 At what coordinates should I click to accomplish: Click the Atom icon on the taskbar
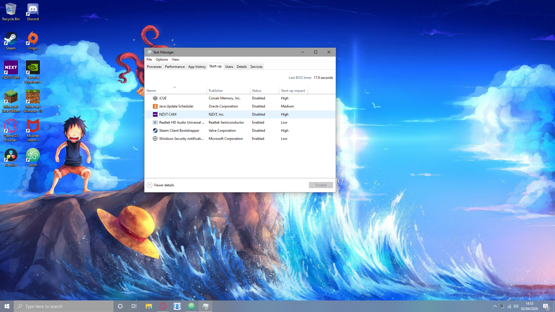coord(191,306)
